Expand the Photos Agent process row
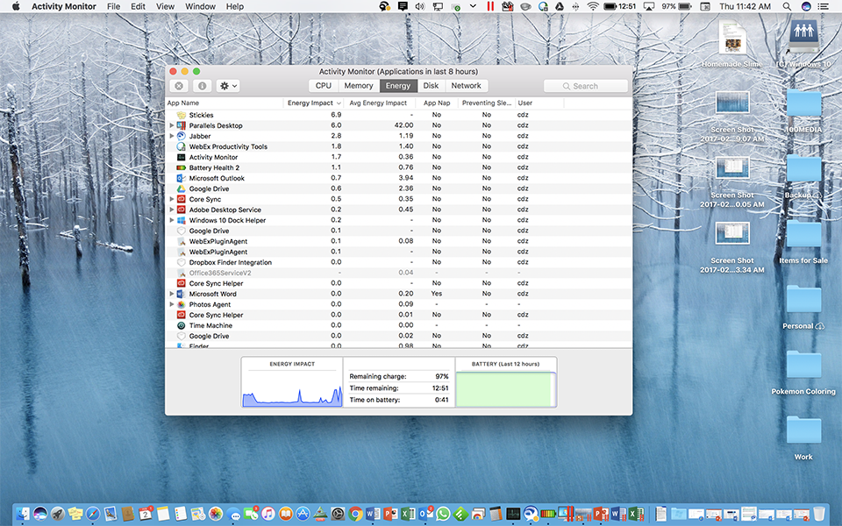Viewport: 842px width, 526px height. (x=172, y=304)
